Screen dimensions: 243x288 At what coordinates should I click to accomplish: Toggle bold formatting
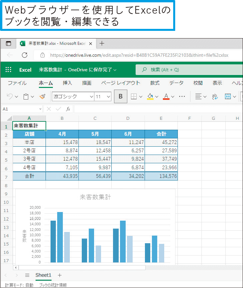(x=121, y=96)
